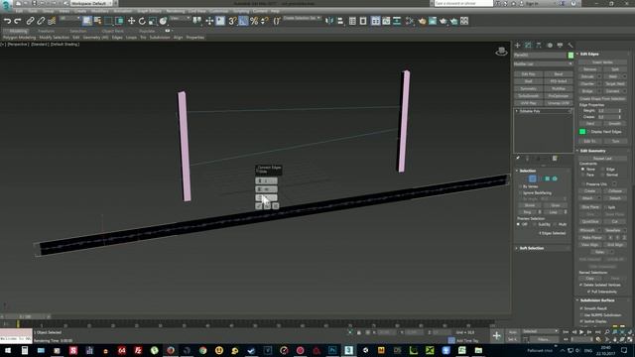Viewport: 635px width, 357px height.
Task: Open Create Selection Set dropdown
Action: point(302,19)
